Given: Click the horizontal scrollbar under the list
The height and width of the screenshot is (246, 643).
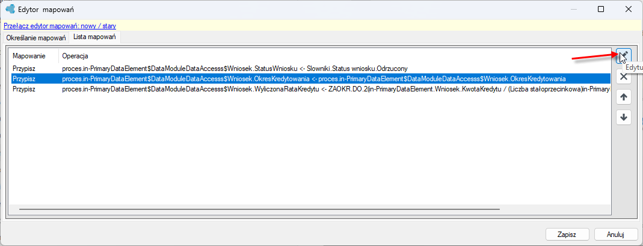Looking at the screenshot, I should pos(260,209).
